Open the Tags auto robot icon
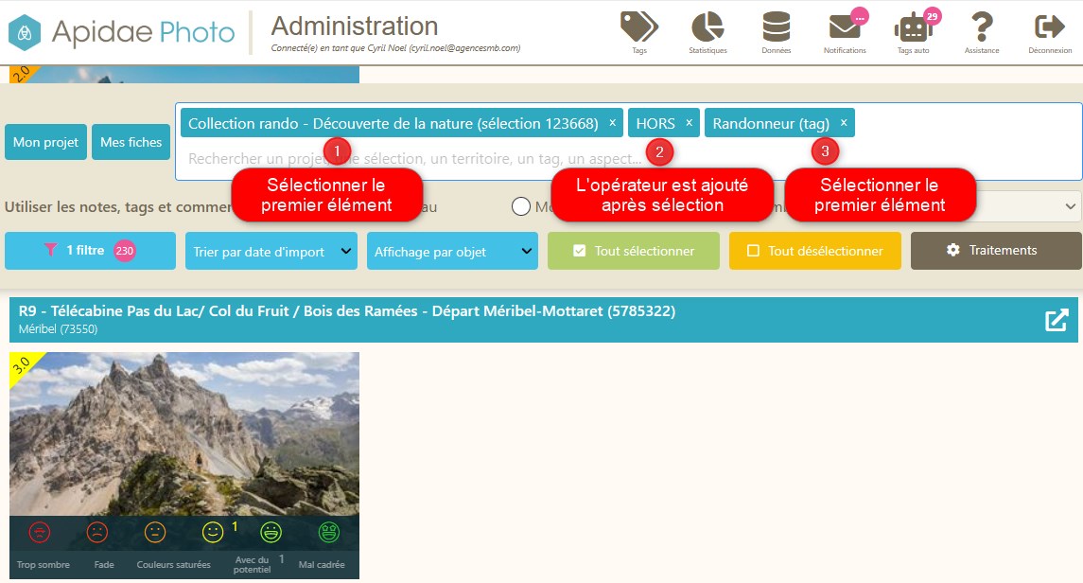The image size is (1083, 583). coord(913,28)
